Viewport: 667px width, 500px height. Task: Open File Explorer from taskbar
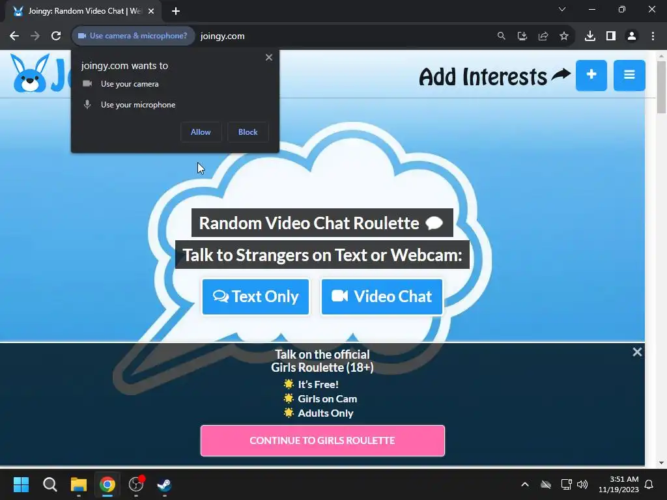[79, 484]
